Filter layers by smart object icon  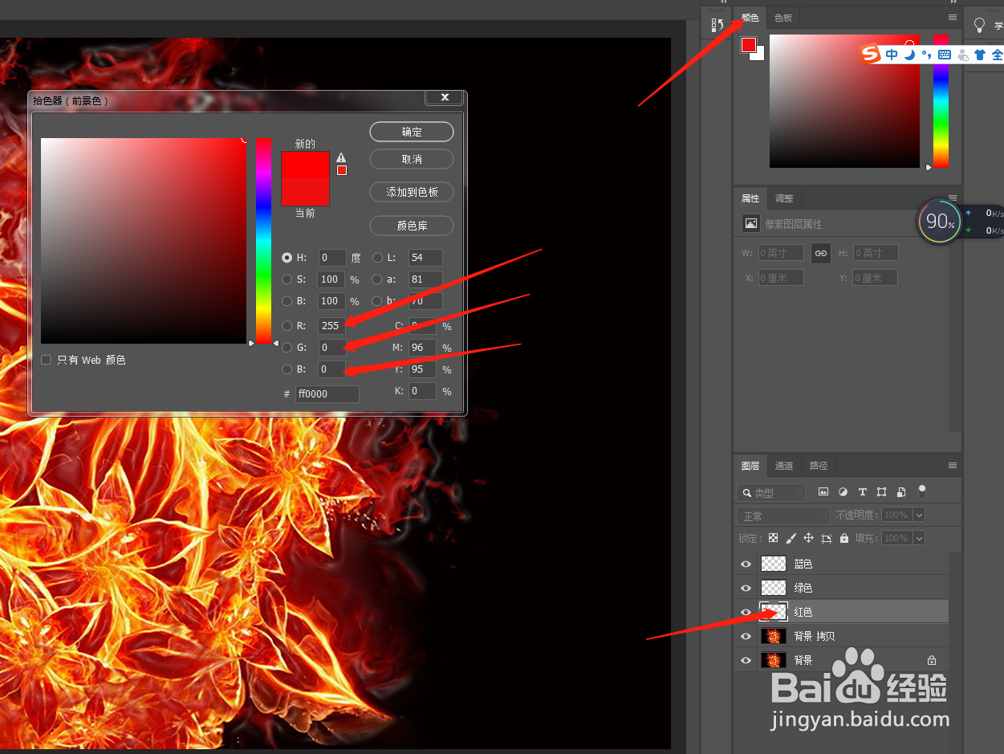[x=901, y=491]
